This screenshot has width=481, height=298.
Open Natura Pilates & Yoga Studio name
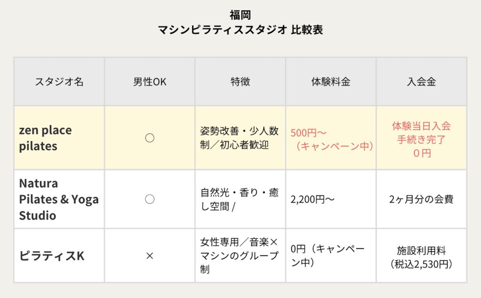[x=59, y=199]
